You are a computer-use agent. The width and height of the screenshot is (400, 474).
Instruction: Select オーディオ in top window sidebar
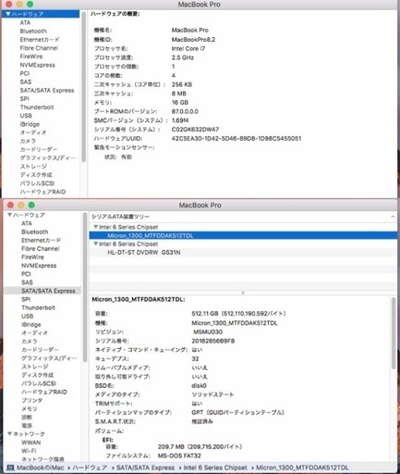(33, 132)
